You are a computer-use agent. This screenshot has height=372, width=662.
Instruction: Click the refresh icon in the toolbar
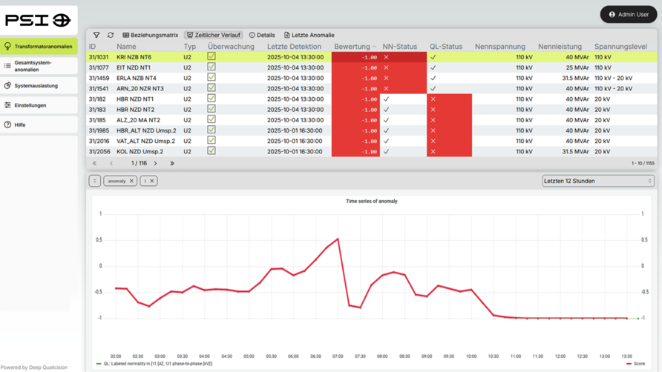pos(111,35)
